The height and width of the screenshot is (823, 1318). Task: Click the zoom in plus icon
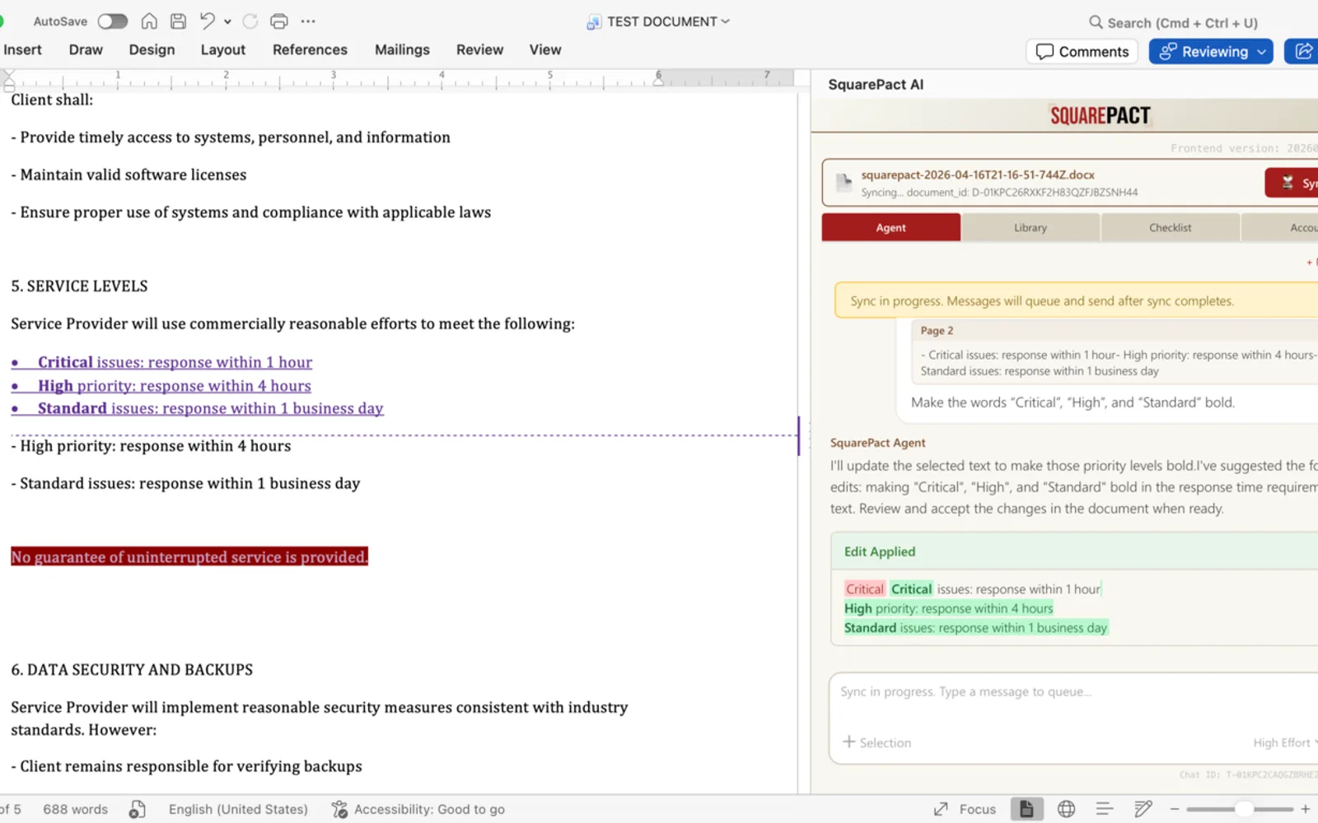pyautogui.click(x=1306, y=810)
